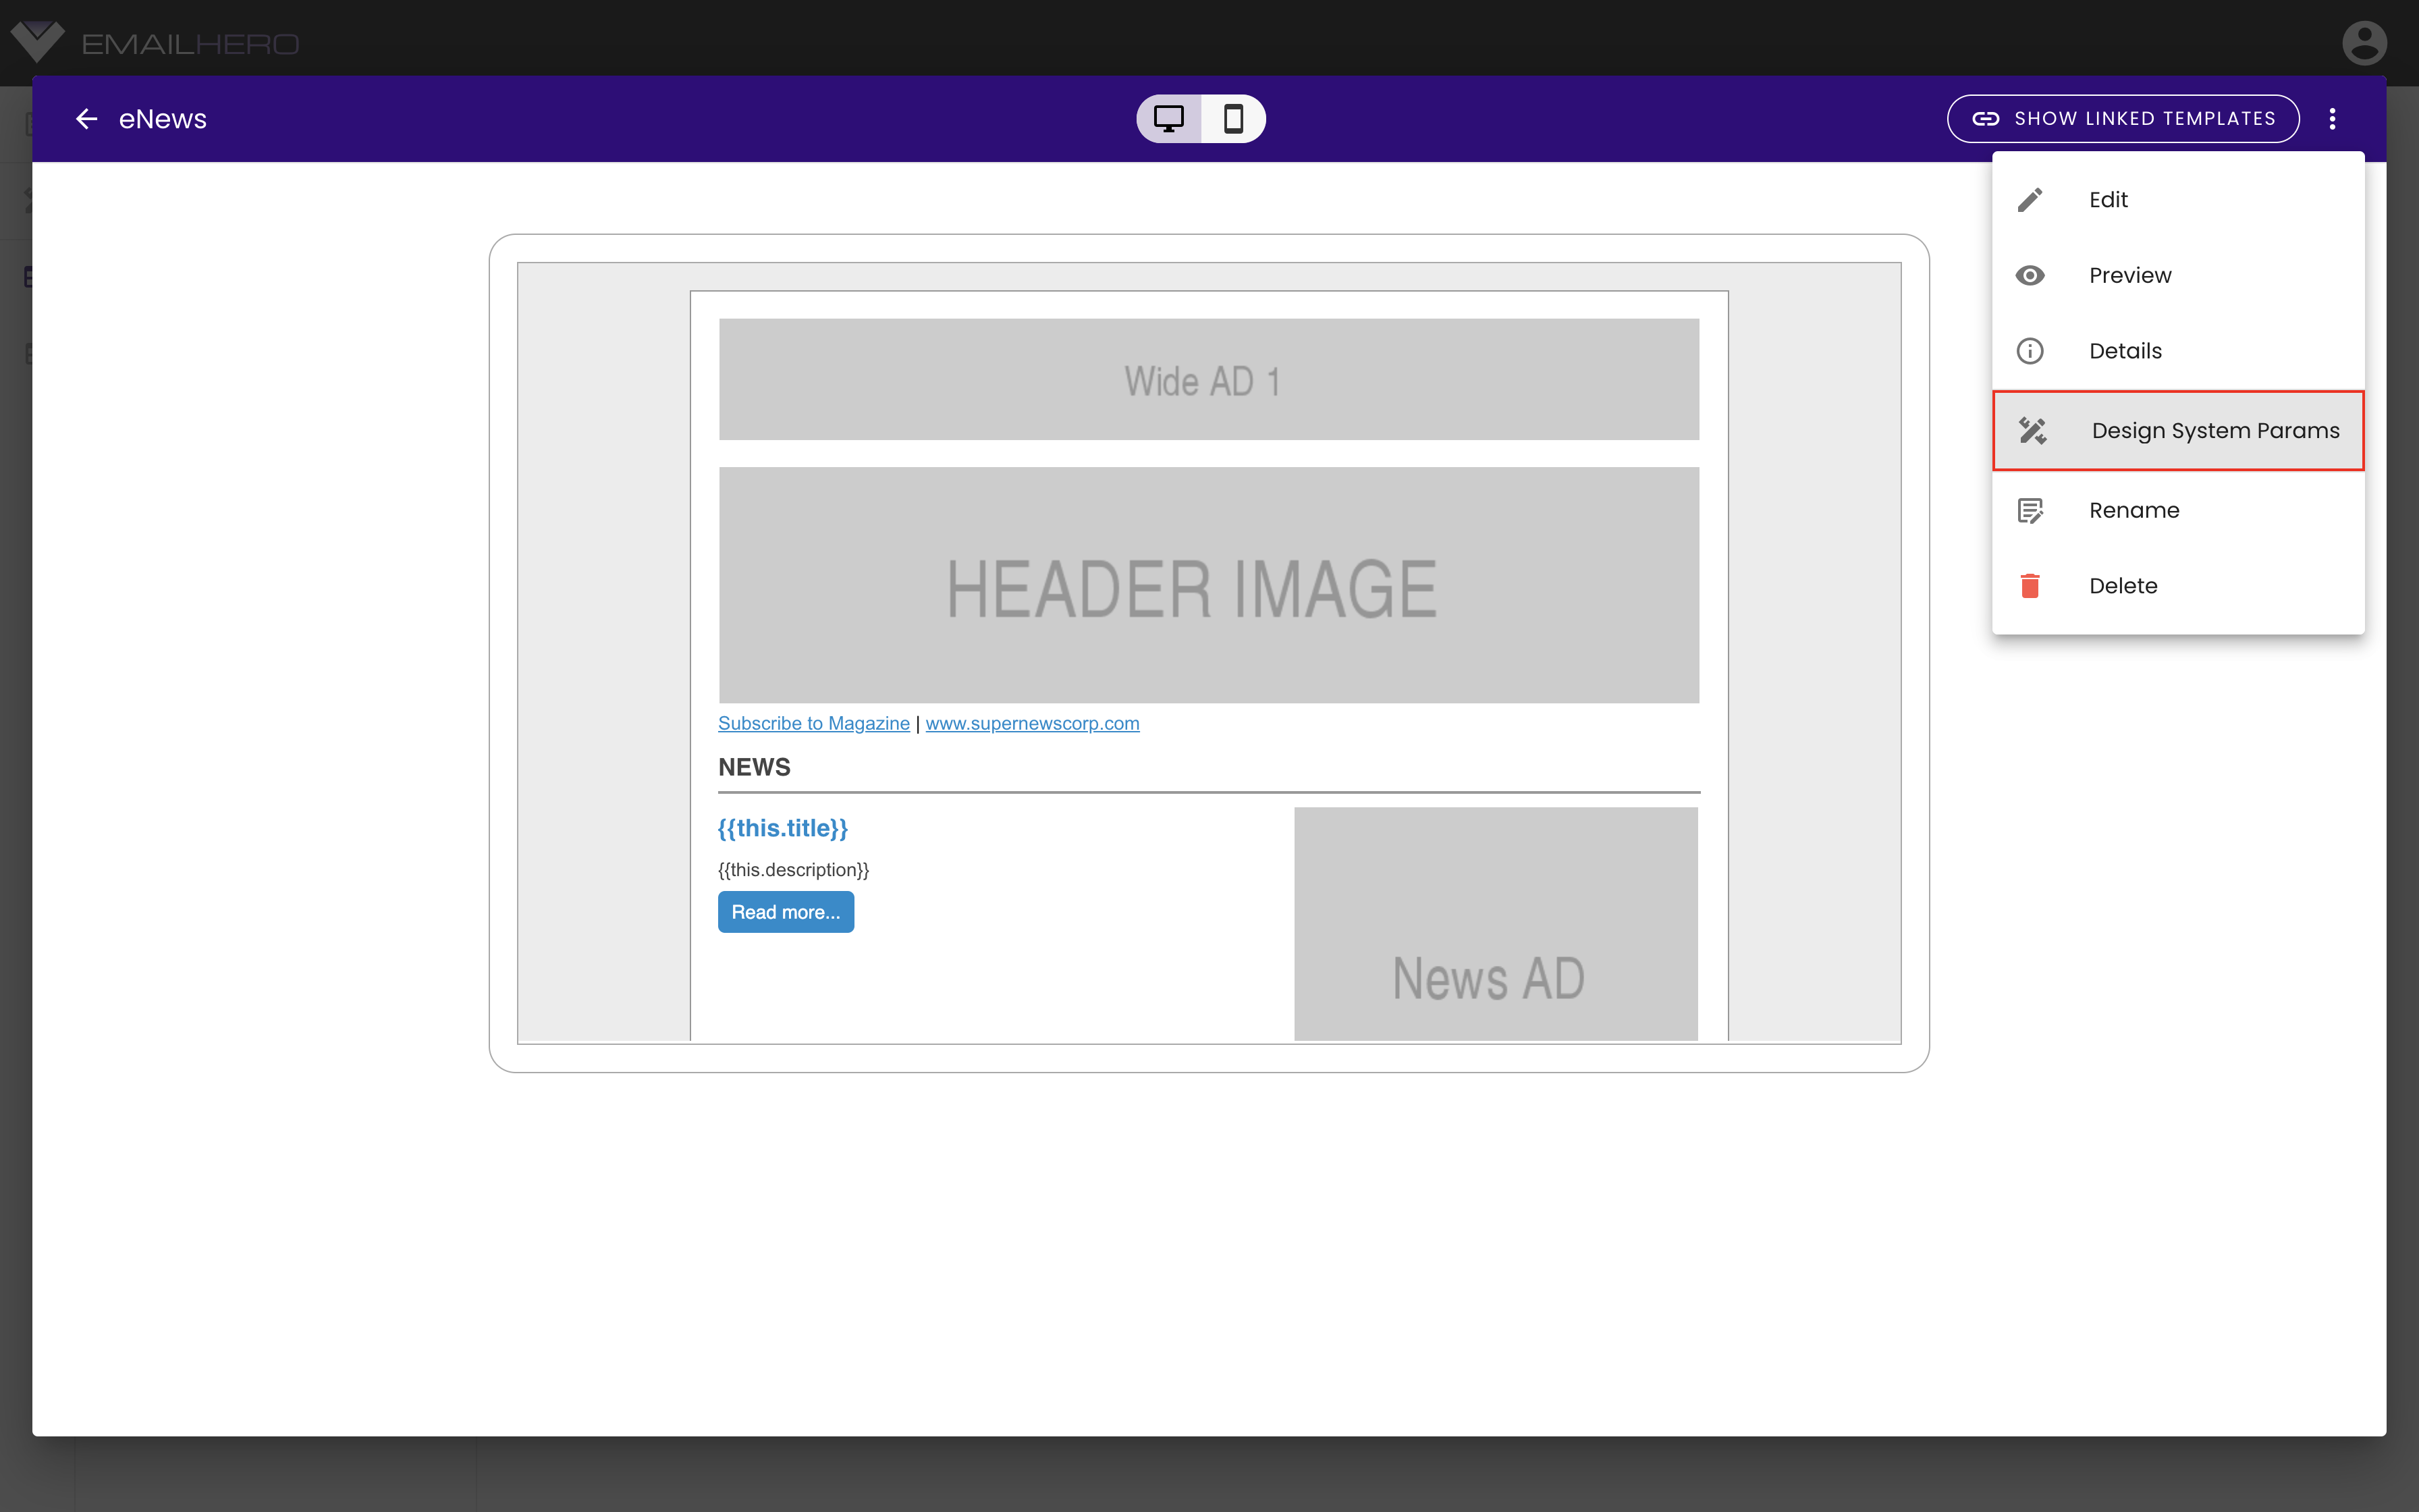Click the Edit icon in context menu
The image size is (2419, 1512).
tap(2031, 198)
